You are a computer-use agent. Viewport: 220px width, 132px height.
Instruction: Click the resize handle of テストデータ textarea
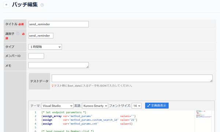click(x=211, y=81)
